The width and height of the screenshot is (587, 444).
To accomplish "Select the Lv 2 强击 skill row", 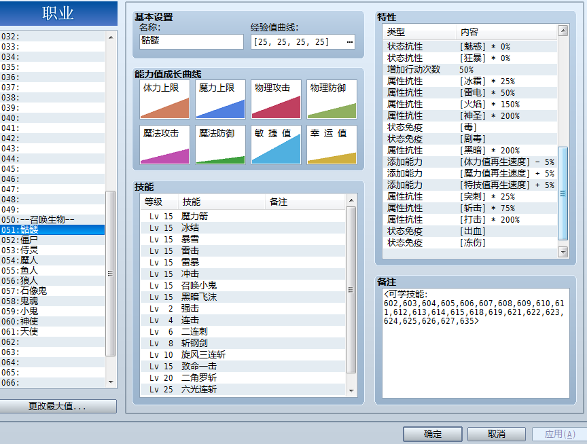I will point(243,309).
